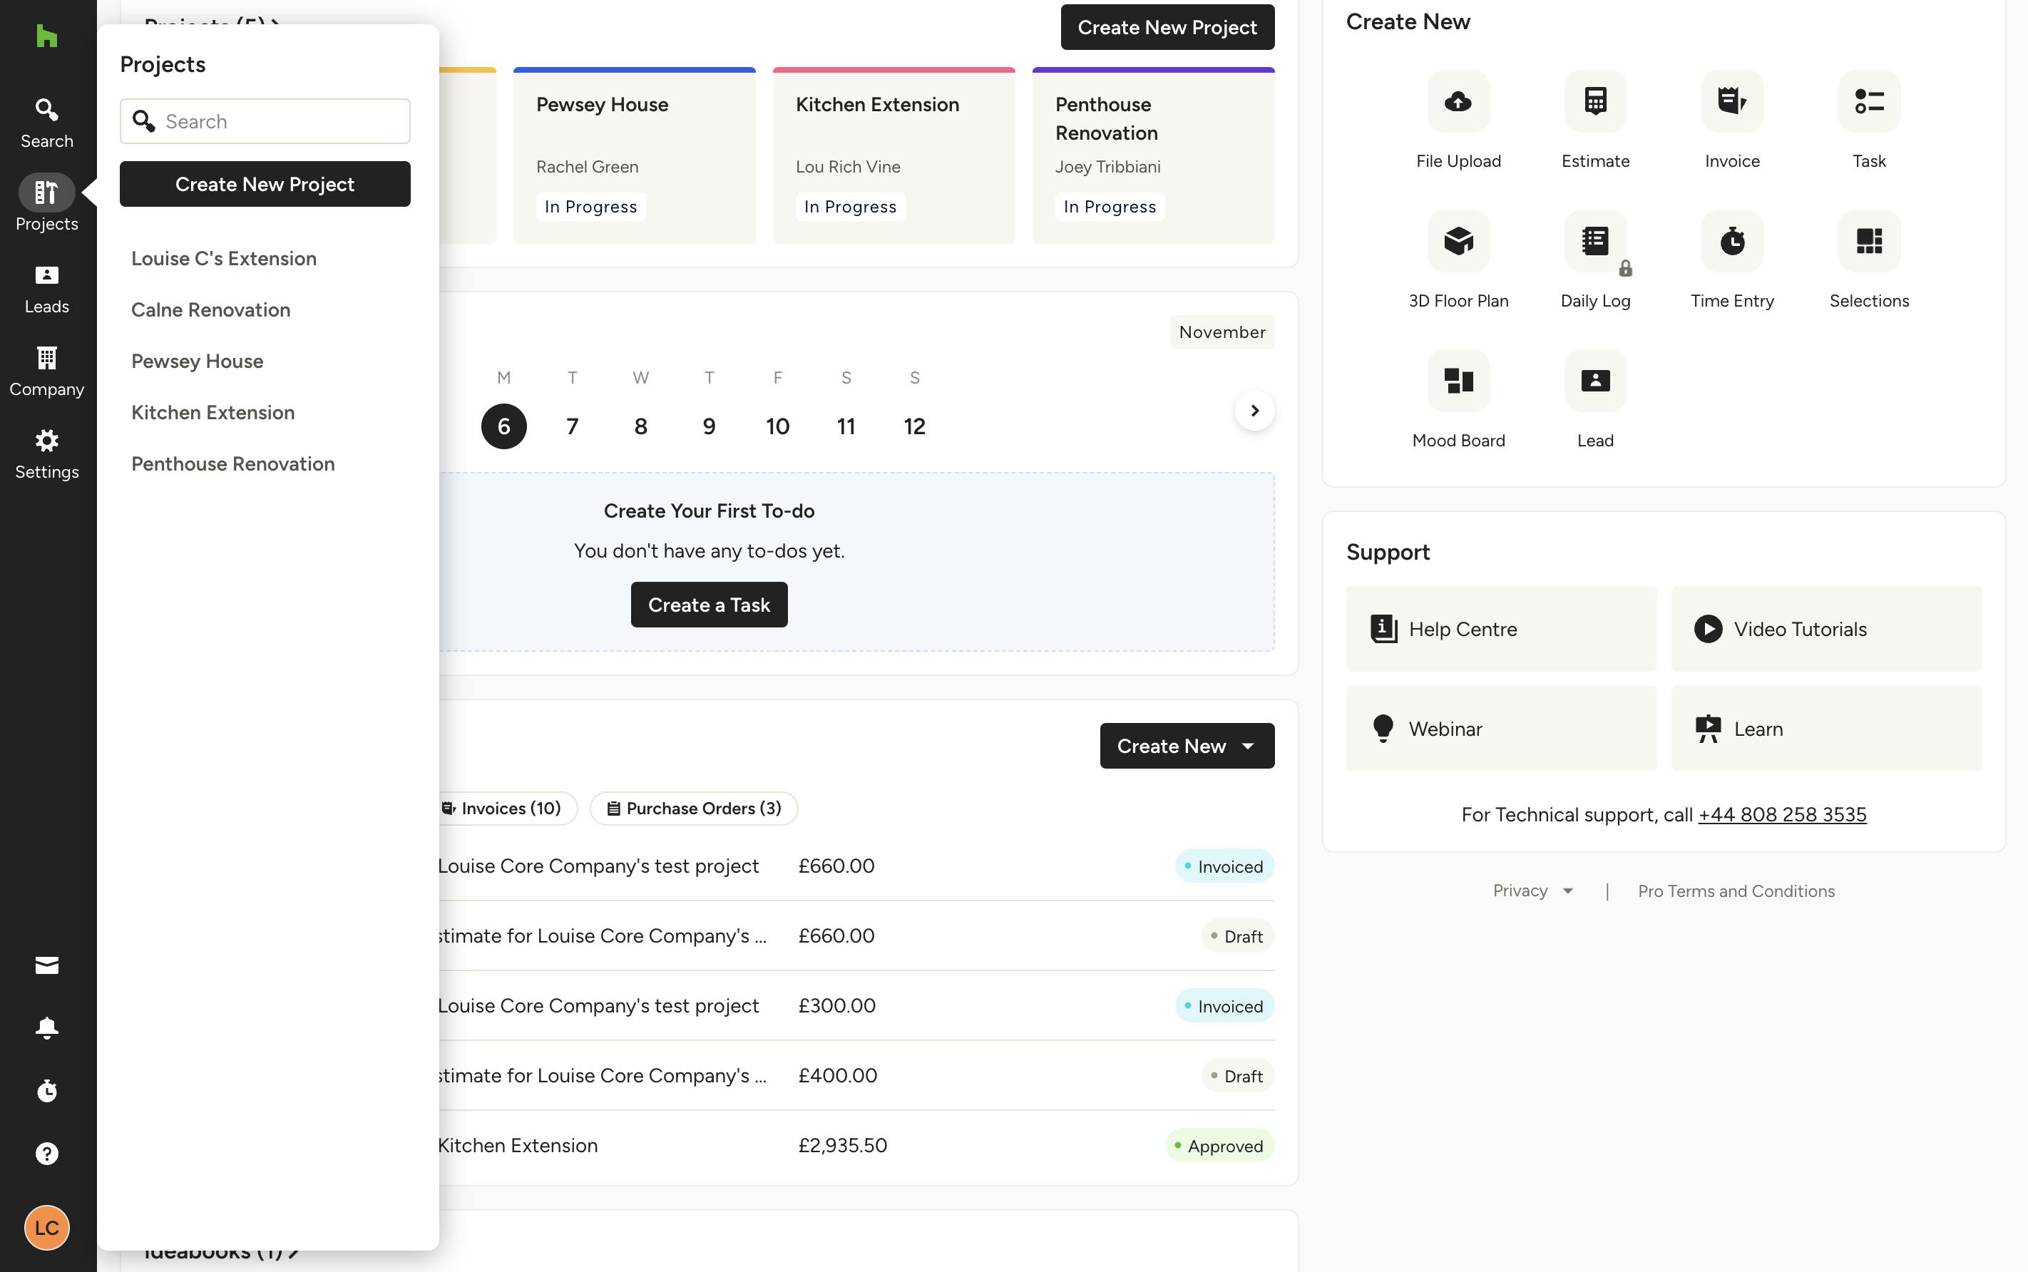Create a new File Upload

click(1458, 101)
